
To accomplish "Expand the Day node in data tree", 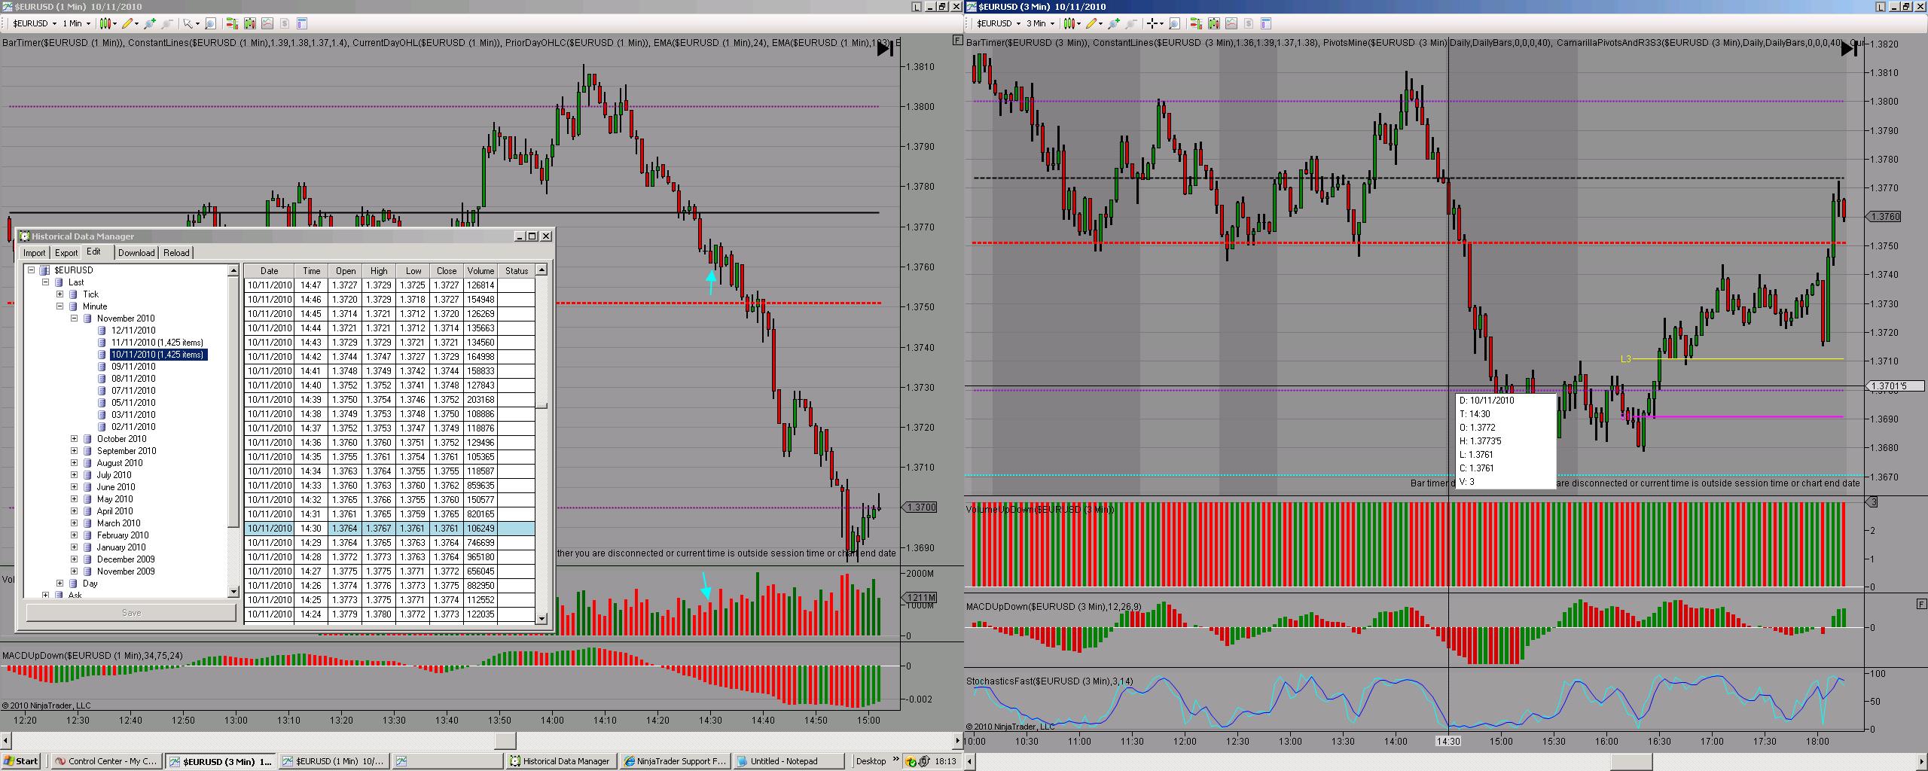I will click(x=59, y=584).
